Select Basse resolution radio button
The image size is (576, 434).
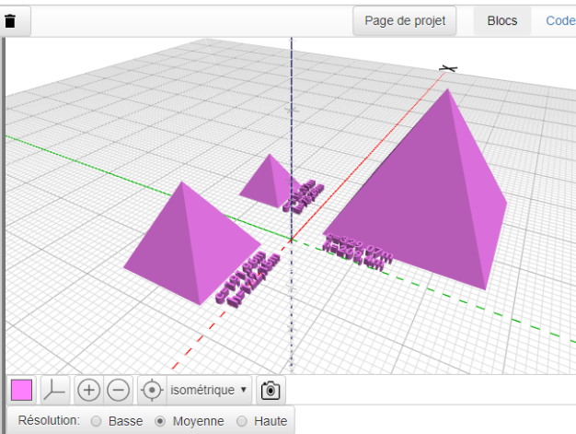coord(97,421)
